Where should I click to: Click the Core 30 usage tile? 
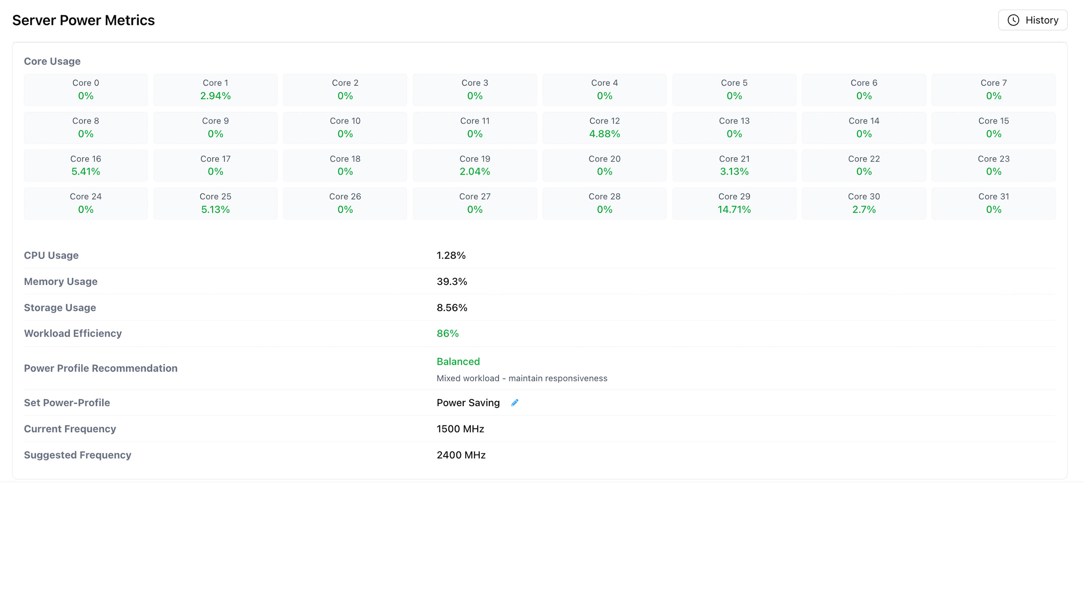(x=864, y=203)
